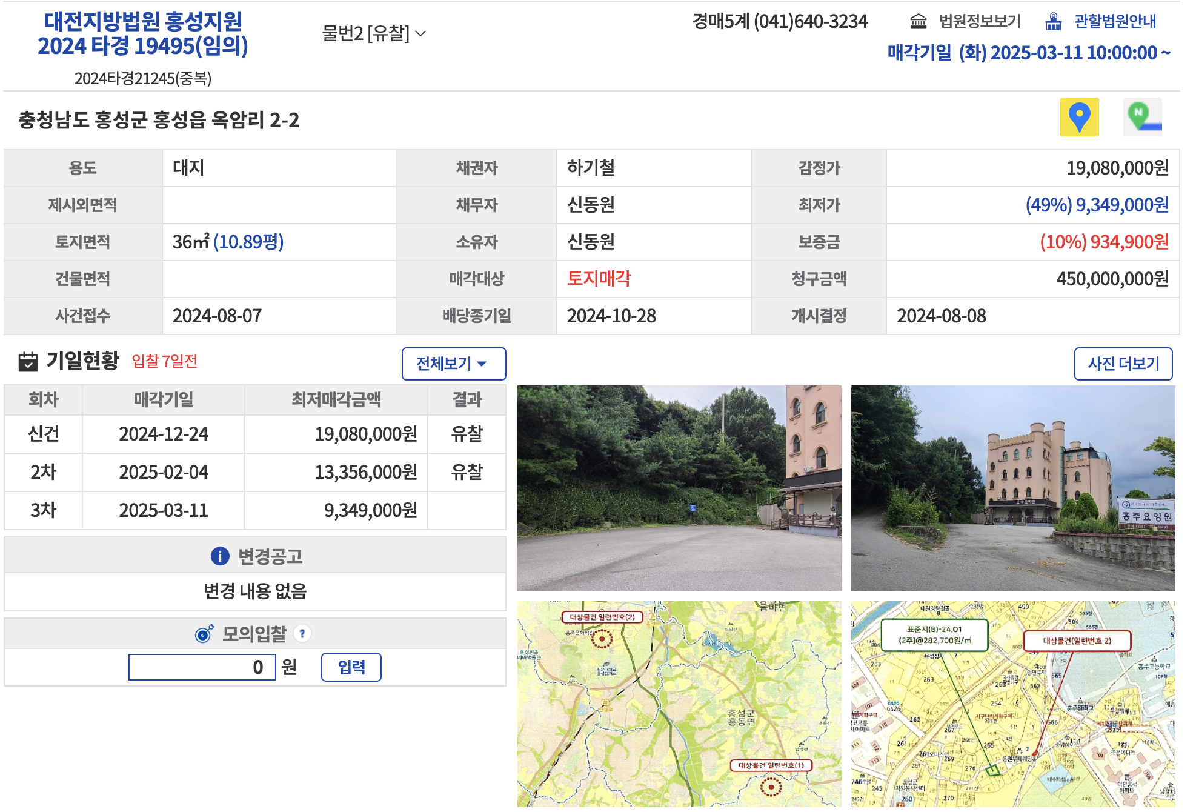Click the 유찰 result in the 2차 row
The image size is (1196, 812).
[467, 472]
